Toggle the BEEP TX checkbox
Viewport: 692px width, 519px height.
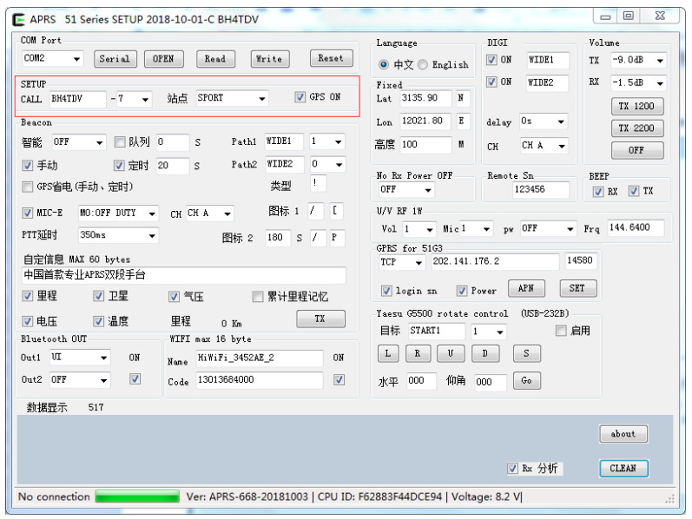[634, 191]
